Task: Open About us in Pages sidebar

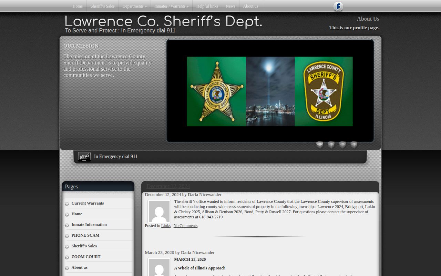Action: (x=80, y=267)
